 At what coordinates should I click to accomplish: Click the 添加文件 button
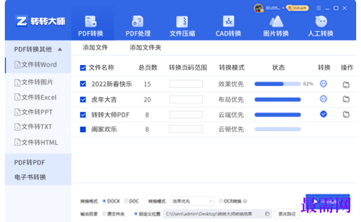95,47
